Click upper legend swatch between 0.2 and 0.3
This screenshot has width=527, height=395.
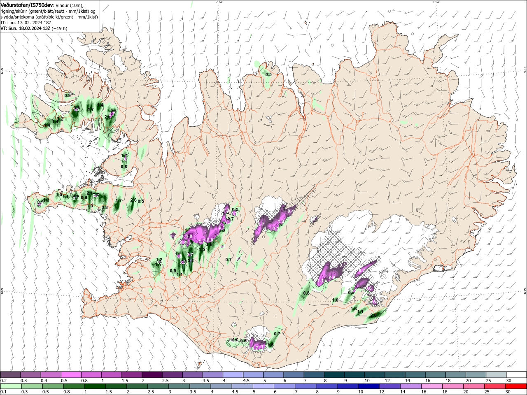coord(11,375)
